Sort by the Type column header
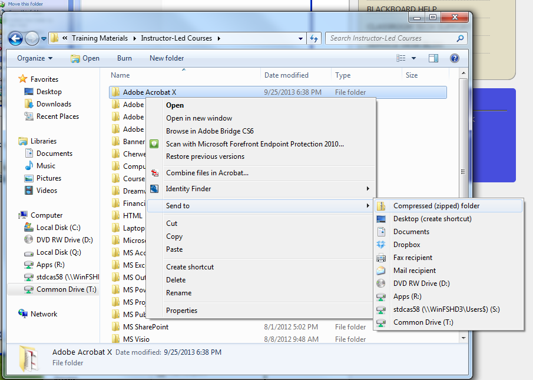This screenshot has width=533, height=380. 343,75
